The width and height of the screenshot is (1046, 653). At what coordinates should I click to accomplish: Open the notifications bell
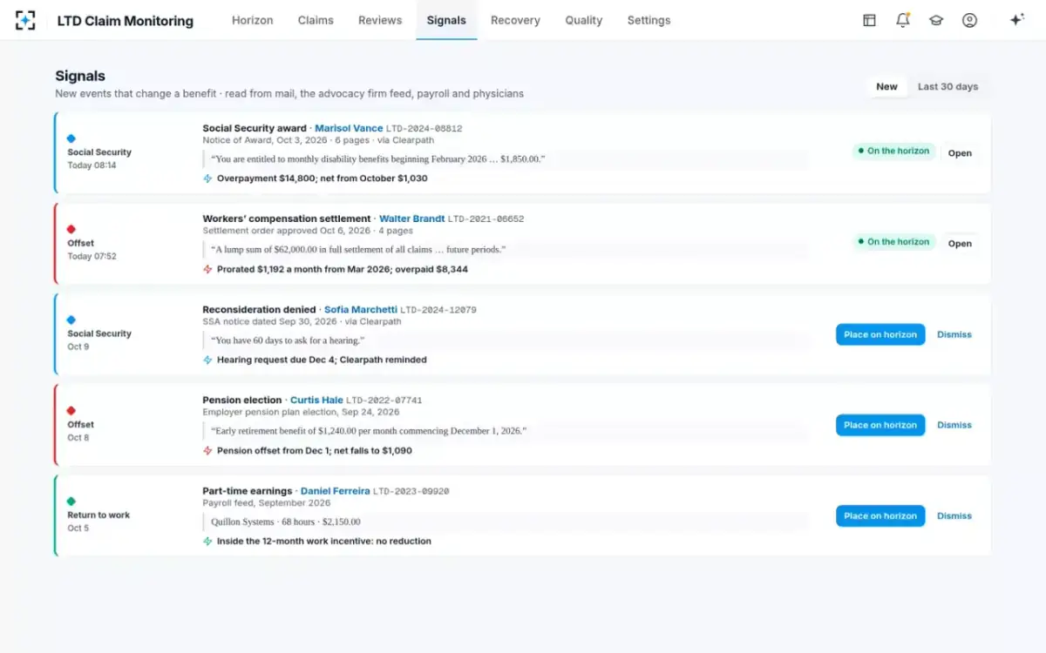point(903,20)
